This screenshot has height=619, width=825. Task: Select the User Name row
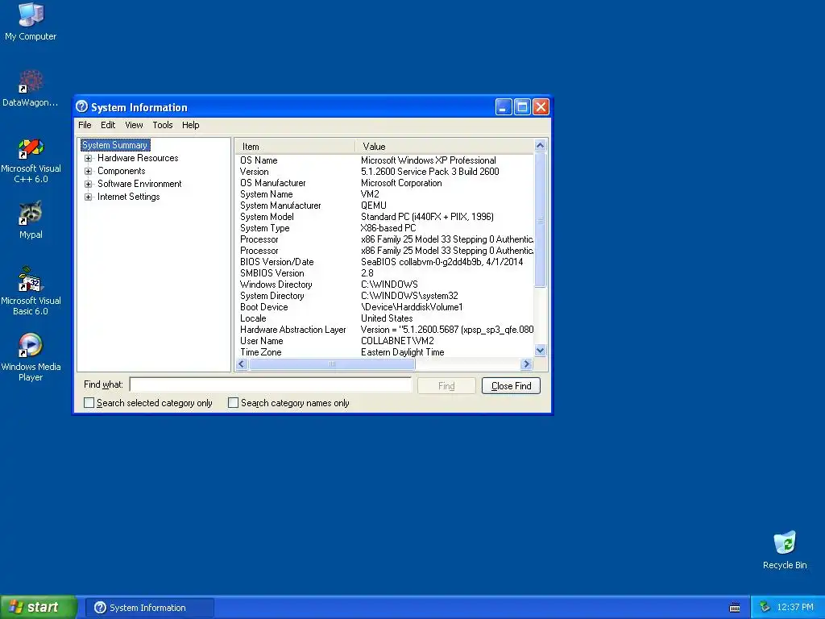coord(386,341)
